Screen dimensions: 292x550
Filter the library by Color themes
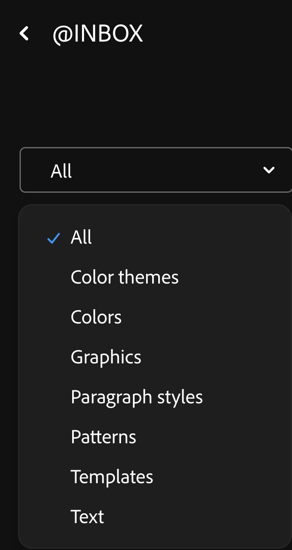click(x=124, y=277)
